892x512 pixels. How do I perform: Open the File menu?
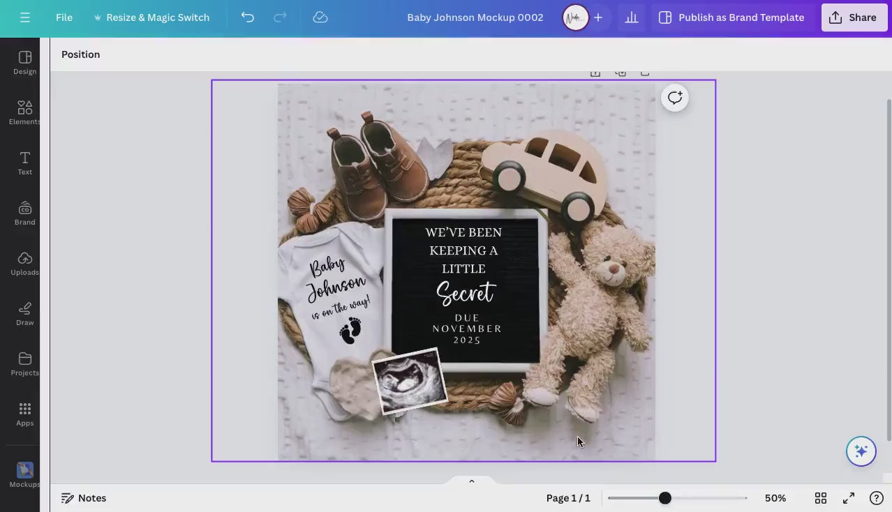(64, 17)
